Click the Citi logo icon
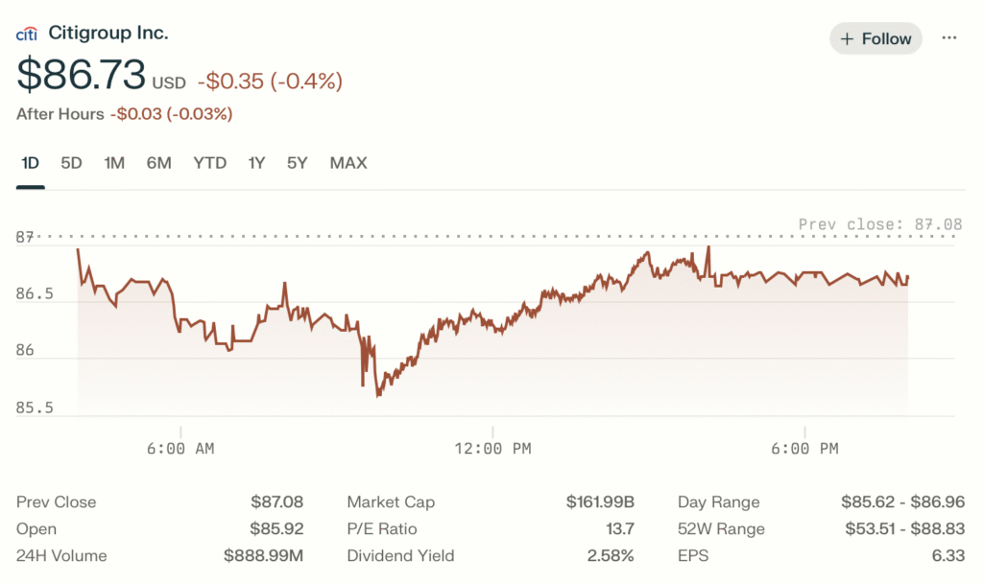The width and height of the screenshot is (983, 584). click(x=27, y=35)
